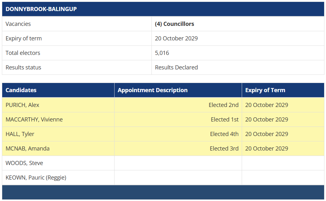Click the "Total electors" row label
Screen dimensions: 326x201
tap(23, 53)
